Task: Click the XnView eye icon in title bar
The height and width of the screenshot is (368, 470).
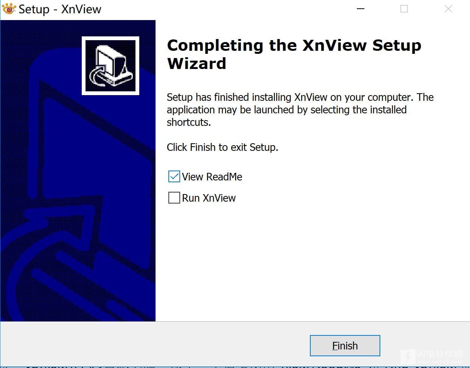Action: (x=9, y=8)
